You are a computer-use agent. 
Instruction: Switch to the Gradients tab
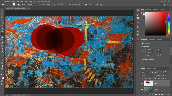[x=155, y=9]
